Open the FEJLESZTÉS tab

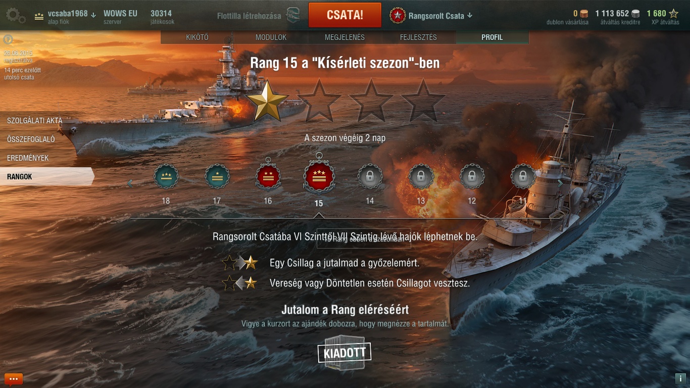(x=418, y=37)
